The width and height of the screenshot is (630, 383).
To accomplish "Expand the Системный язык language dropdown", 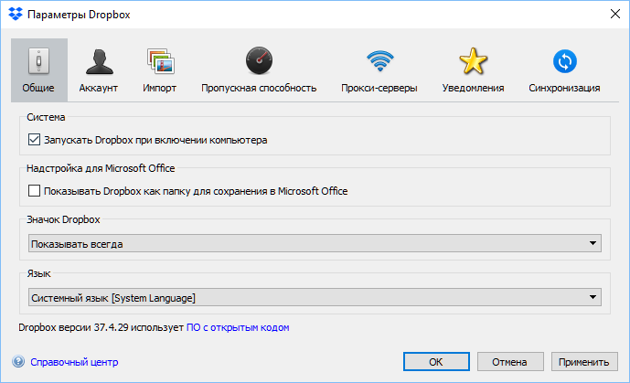I will 315,297.
